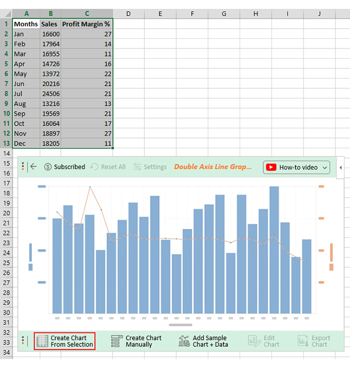
Task: Click the YouTube play icon
Action: pos(271,168)
